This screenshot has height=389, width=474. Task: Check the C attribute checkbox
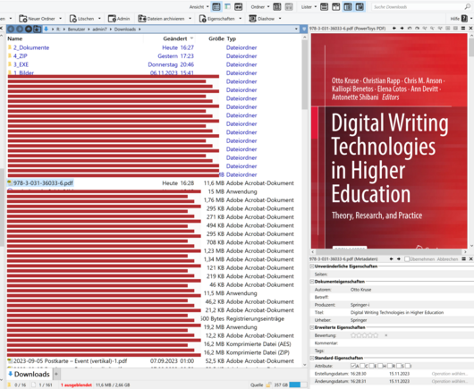(362, 366)
